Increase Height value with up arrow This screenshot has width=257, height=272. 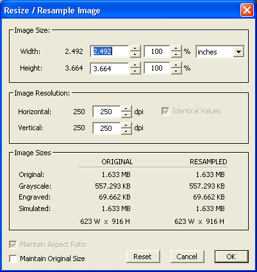point(135,65)
